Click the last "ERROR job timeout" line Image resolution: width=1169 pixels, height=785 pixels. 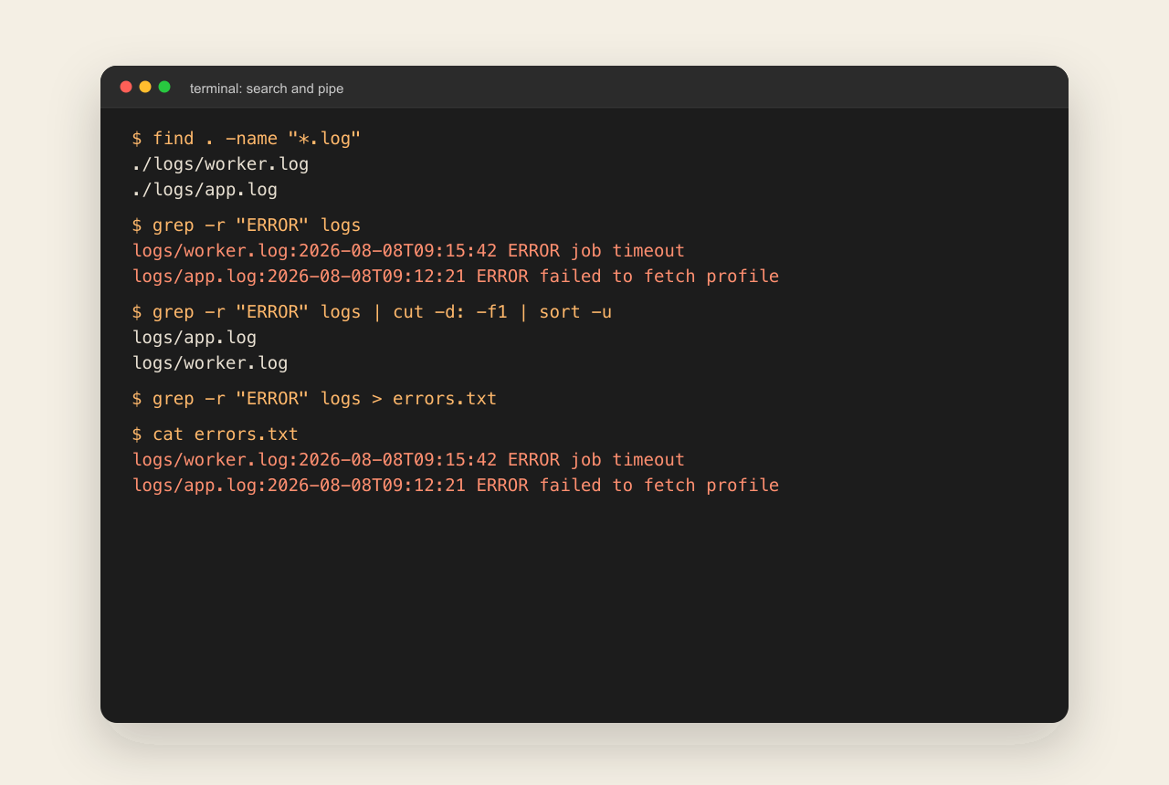(408, 460)
